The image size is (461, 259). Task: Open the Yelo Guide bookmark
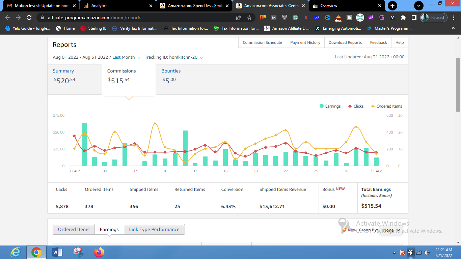(28, 28)
